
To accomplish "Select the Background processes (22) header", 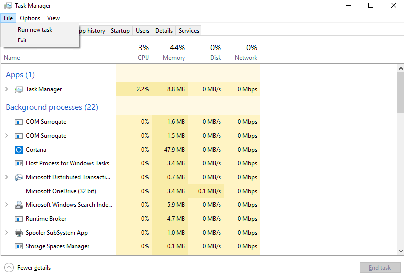I will click(x=52, y=107).
